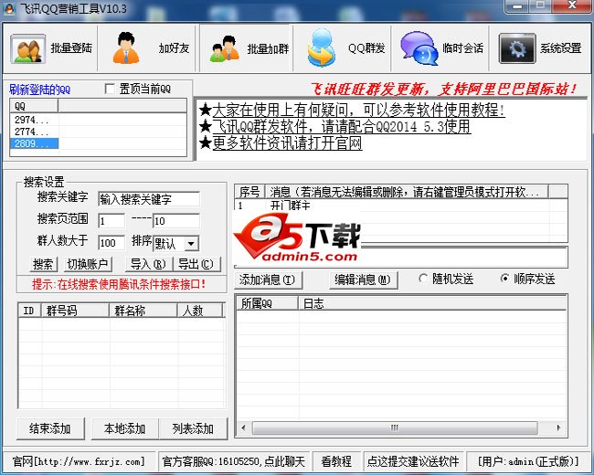Open the 批量登陆 batch login icon
594x475 pixels.
pos(28,48)
